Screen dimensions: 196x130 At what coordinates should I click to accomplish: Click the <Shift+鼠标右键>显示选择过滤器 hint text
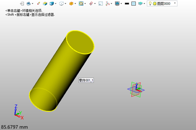[x=30, y=15]
